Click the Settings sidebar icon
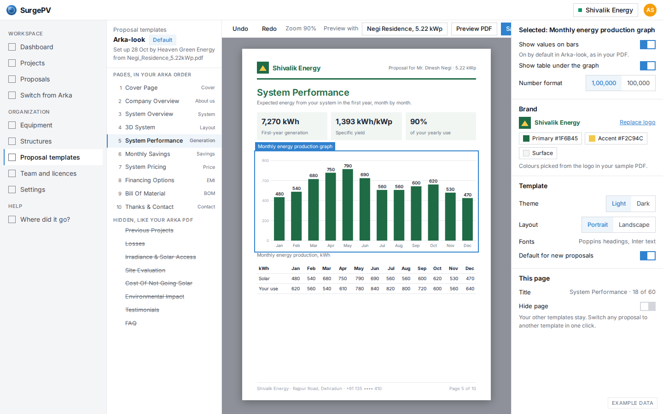The width and height of the screenshot is (663, 414). tap(12, 190)
